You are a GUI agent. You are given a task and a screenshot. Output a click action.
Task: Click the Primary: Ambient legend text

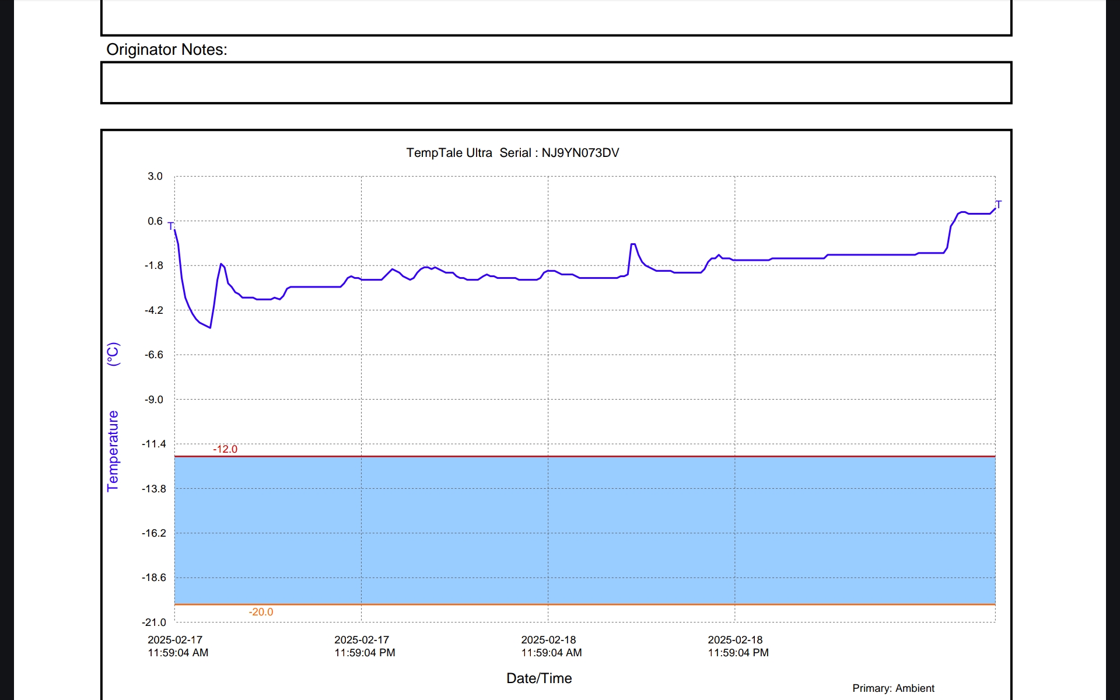[893, 688]
